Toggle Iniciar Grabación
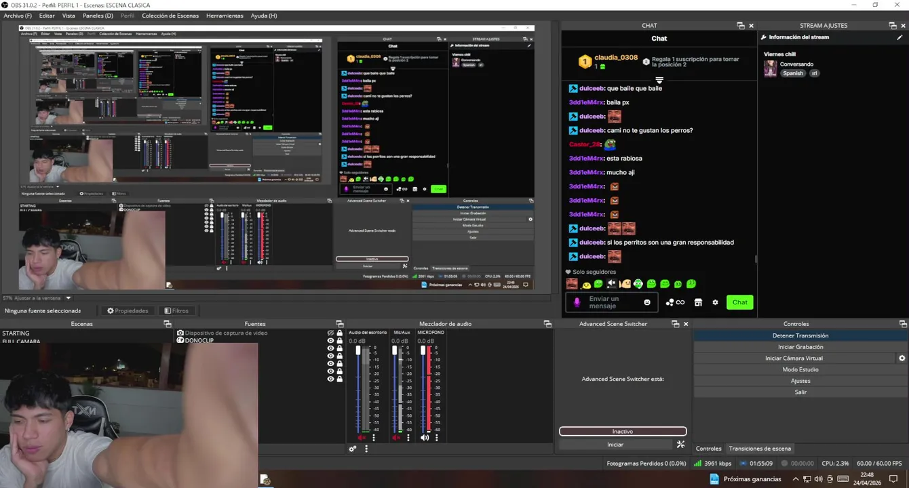 tap(800, 346)
